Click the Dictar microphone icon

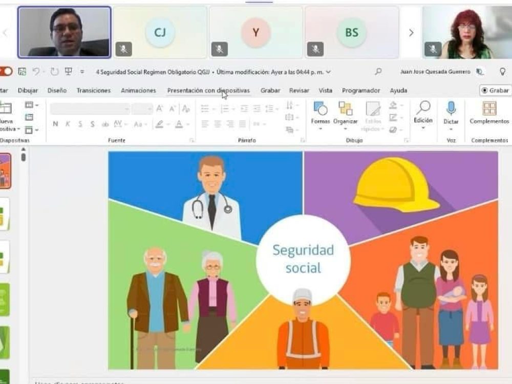[x=451, y=108]
